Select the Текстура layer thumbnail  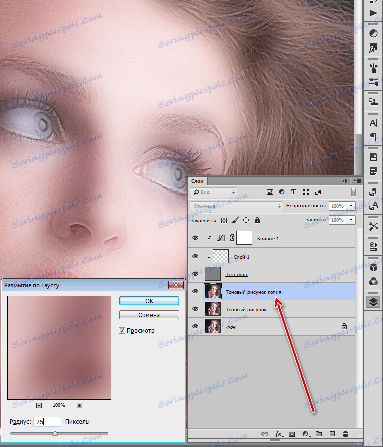213,274
